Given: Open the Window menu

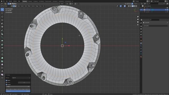Looking at the screenshot, I should tap(15, 1).
